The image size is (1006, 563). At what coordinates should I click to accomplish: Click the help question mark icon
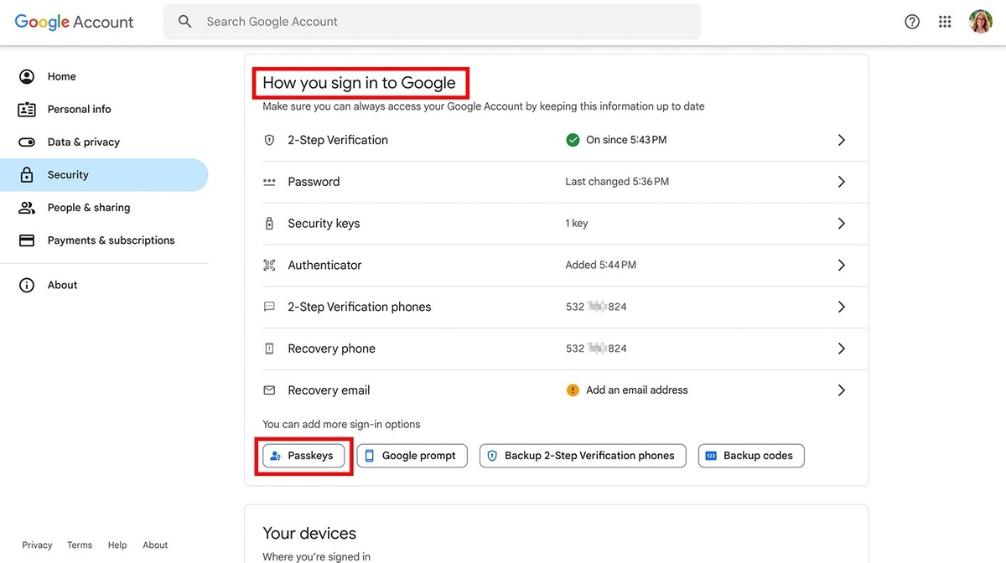pos(912,22)
